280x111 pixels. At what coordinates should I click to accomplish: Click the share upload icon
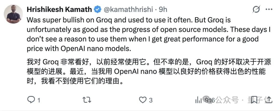tap(268, 99)
